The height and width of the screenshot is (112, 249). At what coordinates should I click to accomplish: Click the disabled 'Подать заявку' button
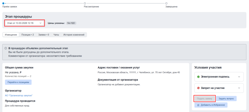tap(204, 99)
